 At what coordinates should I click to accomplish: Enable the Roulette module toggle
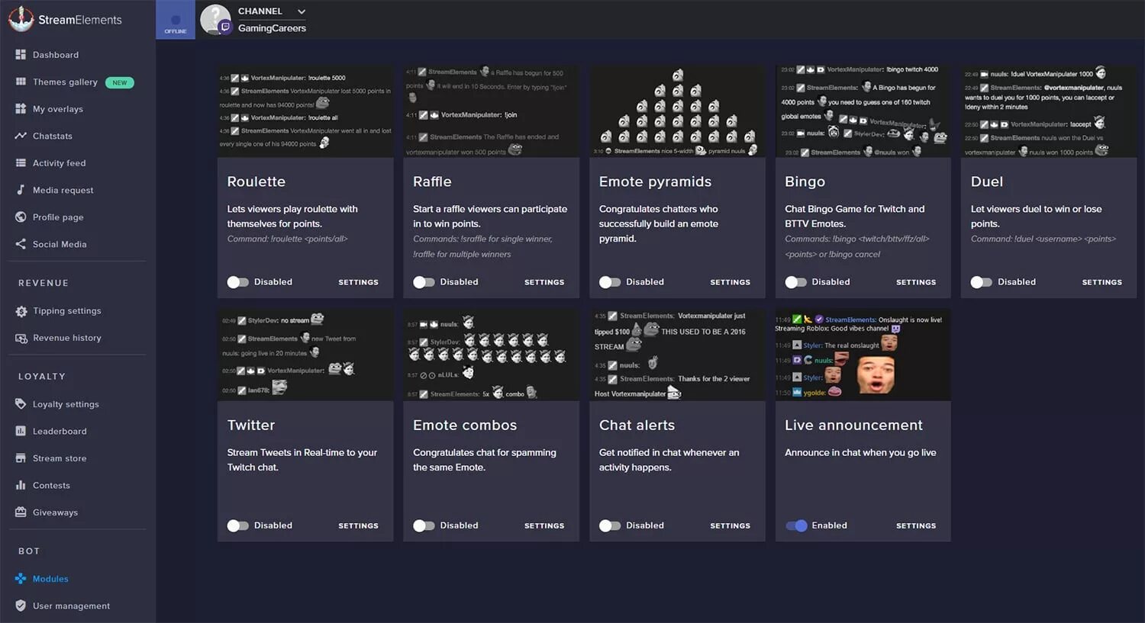[x=238, y=282]
